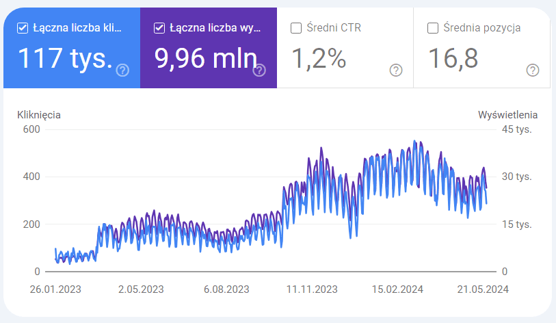This screenshot has width=556, height=323.
Task: Click the 2.05.2023 date label
Action: [x=141, y=289]
